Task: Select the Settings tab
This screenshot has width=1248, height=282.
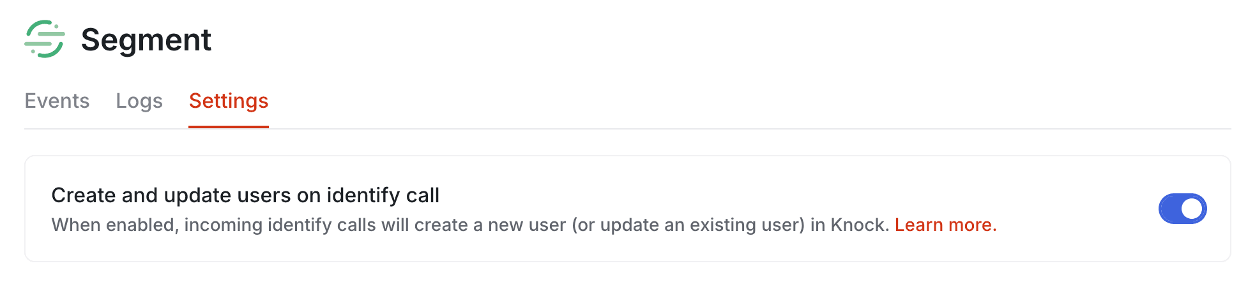Action: pos(229,101)
